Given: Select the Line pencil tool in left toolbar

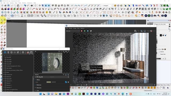Looking at the screenshot, I should (2, 26).
